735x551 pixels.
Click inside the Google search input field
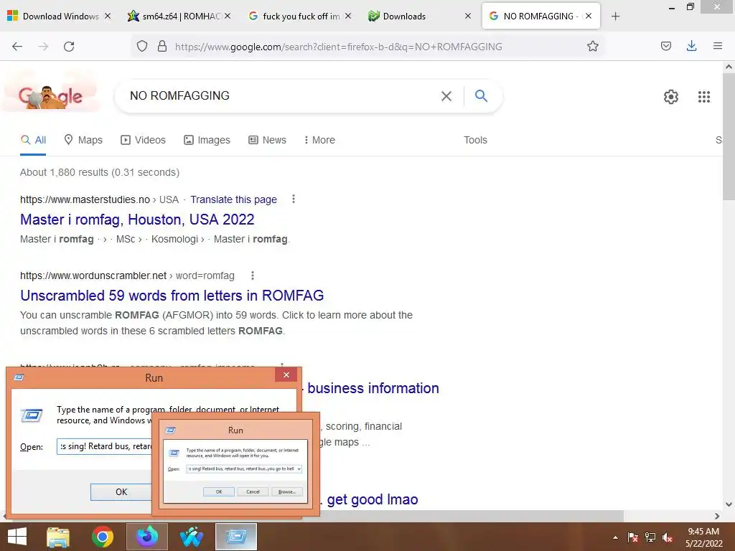tap(281, 96)
